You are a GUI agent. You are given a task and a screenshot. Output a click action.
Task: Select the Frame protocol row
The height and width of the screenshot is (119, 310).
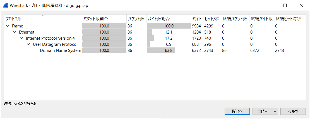tap(155, 26)
